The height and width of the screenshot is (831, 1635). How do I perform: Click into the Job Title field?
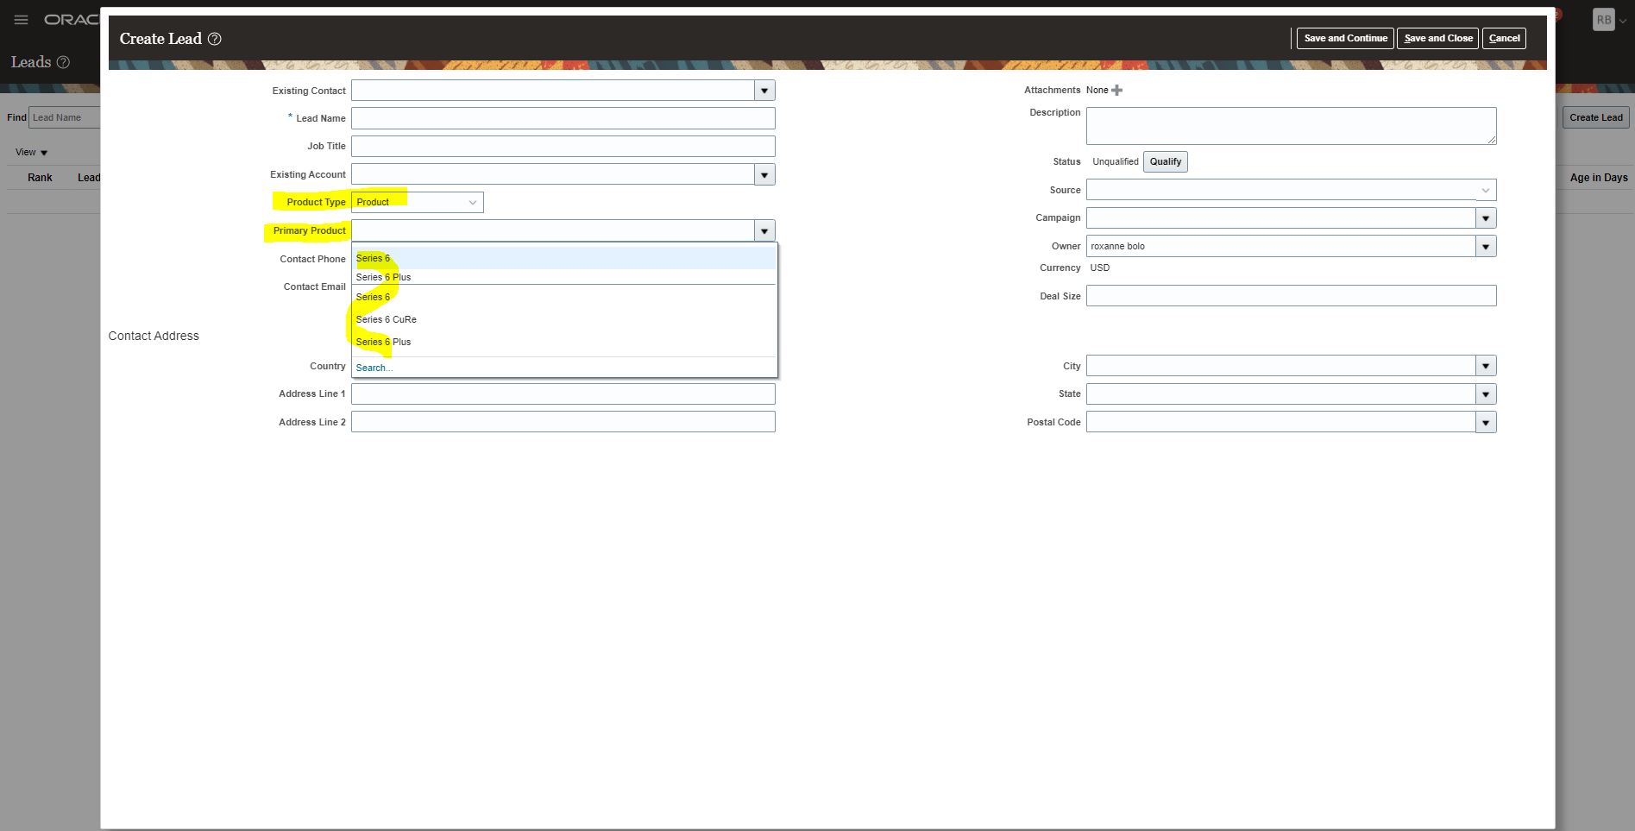pyautogui.click(x=563, y=146)
